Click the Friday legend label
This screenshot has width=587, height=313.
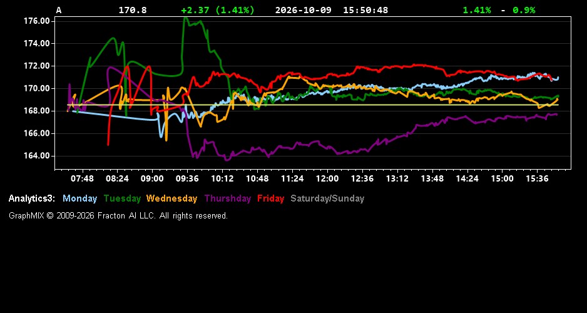[271, 198]
